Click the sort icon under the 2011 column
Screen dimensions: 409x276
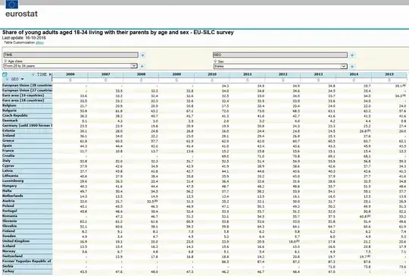coord(248,80)
